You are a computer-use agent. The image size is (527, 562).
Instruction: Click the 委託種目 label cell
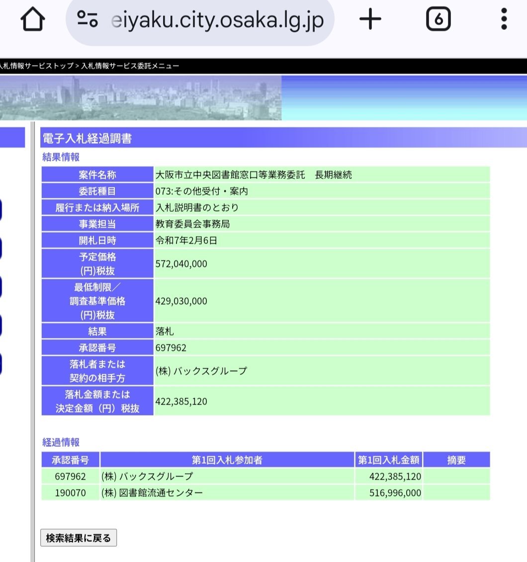point(97,191)
